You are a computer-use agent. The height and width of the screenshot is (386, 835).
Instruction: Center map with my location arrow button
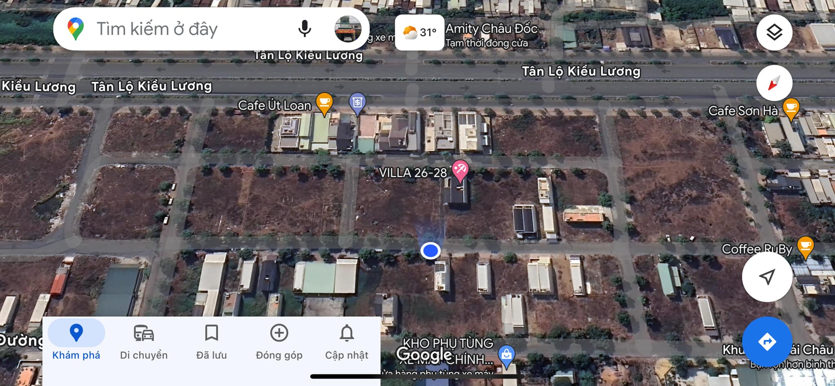[767, 277]
